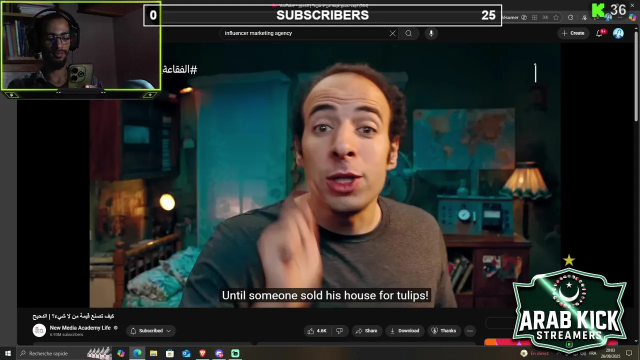Click the YouTube search magnifier button
640x360 pixels.
[408, 33]
